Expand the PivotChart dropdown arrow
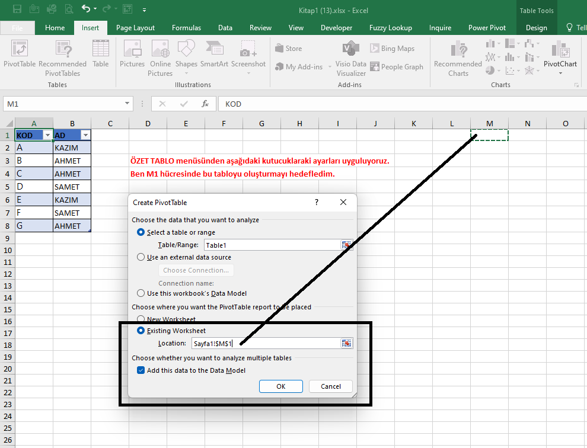Image resolution: width=587 pixels, height=448 pixels. (560, 73)
